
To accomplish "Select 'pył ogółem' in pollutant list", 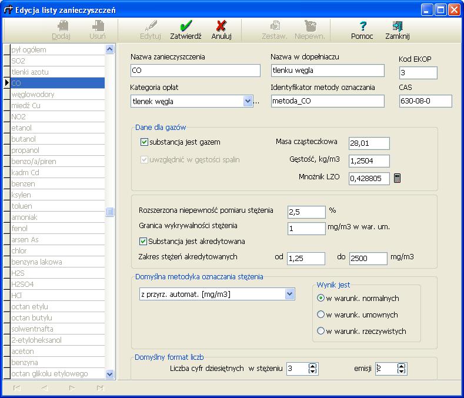I will click(58, 49).
